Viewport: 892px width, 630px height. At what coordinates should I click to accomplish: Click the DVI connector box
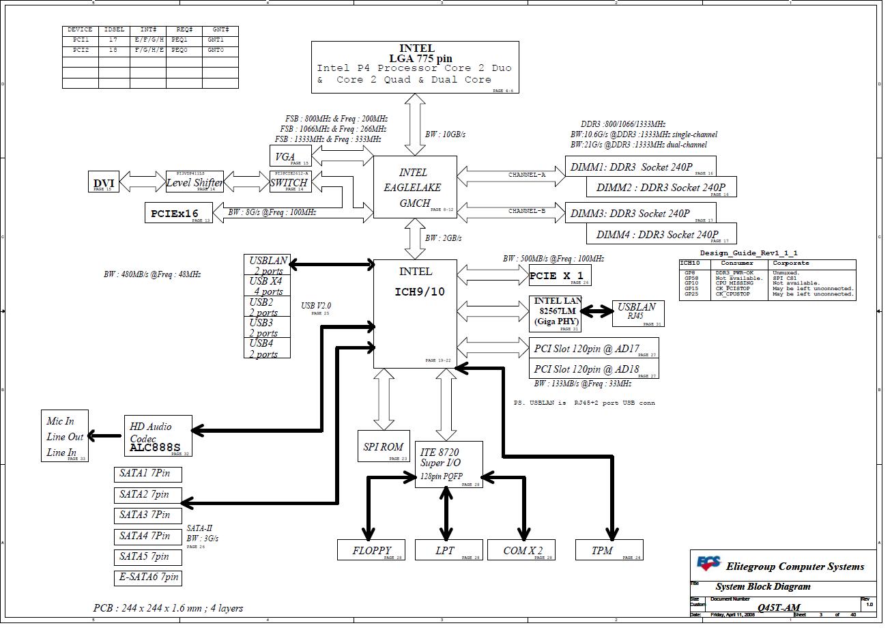pyautogui.click(x=104, y=183)
